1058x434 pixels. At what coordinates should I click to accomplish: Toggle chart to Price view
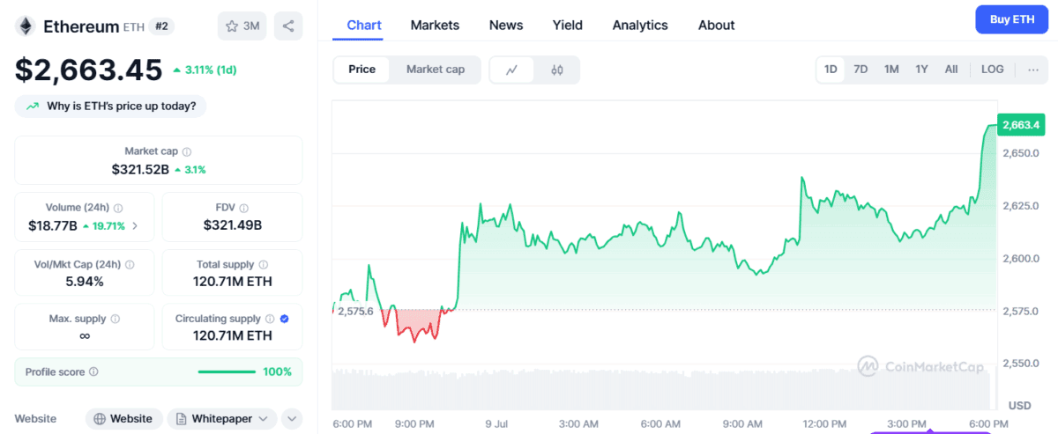(361, 70)
